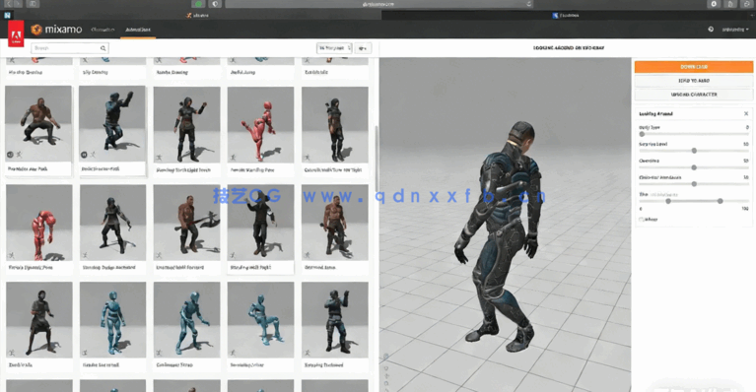
Task: Click the "Silly Dancing" animation label
Action: click(x=95, y=72)
